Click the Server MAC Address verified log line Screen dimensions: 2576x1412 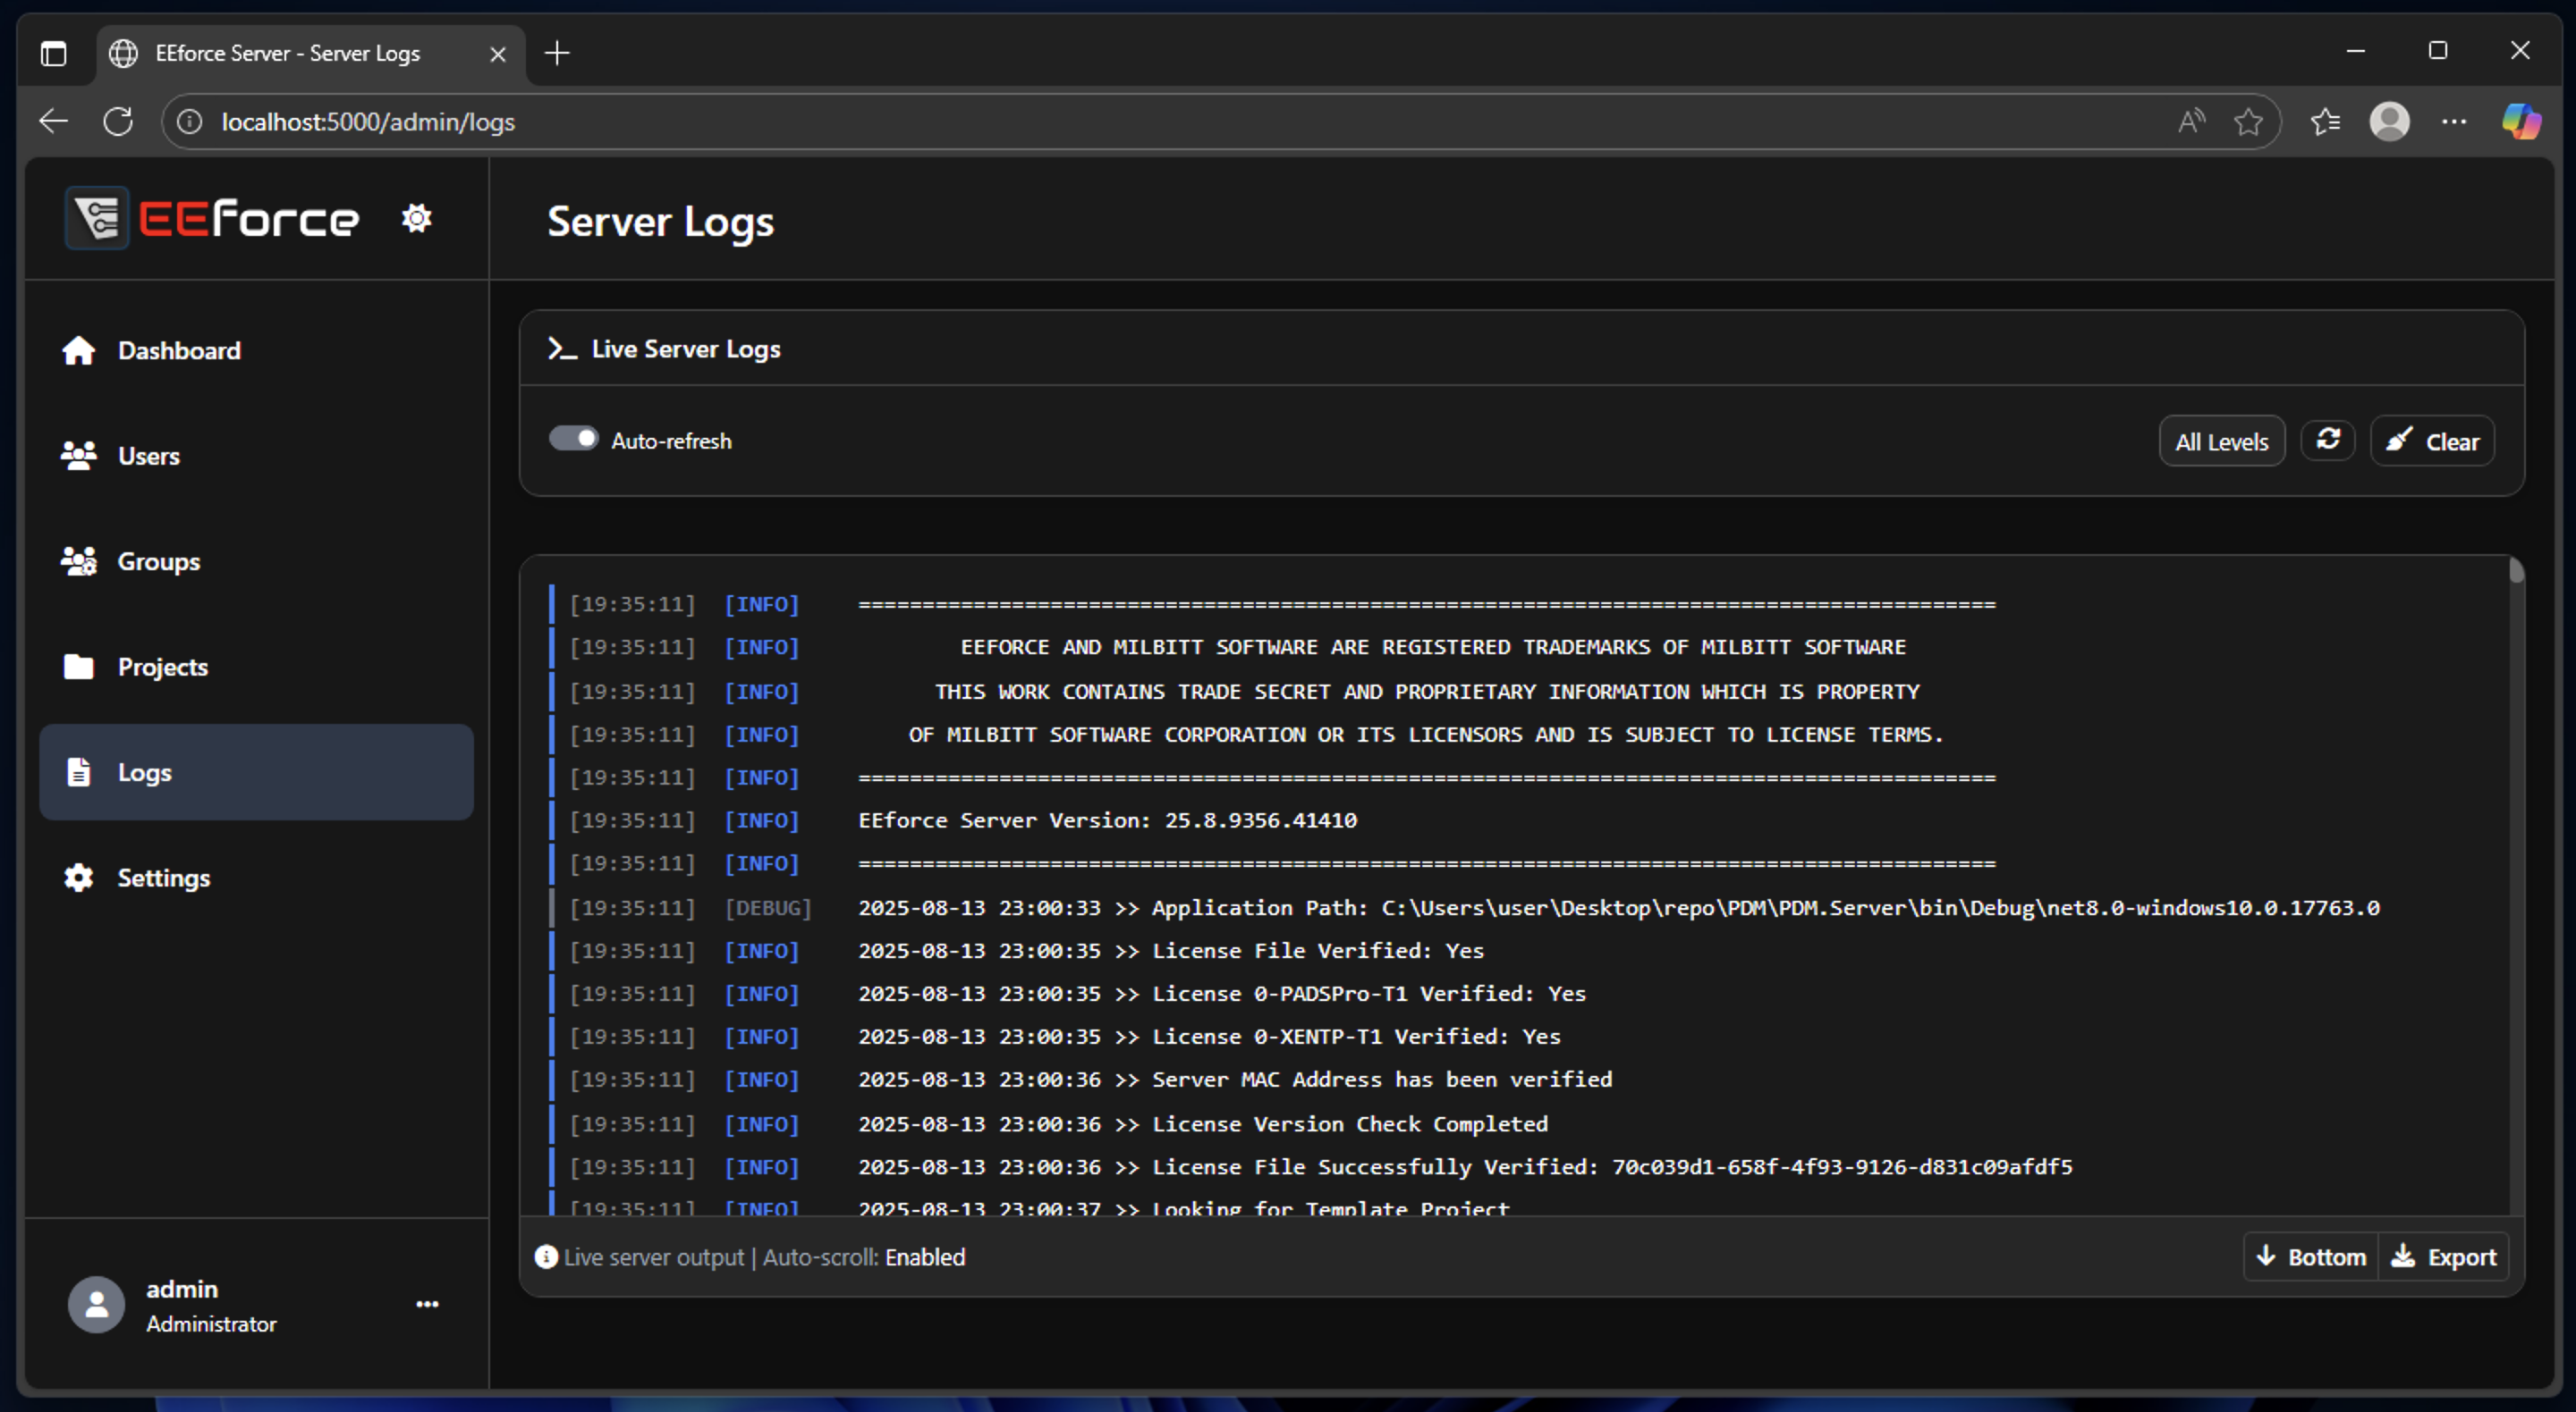1235,1080
